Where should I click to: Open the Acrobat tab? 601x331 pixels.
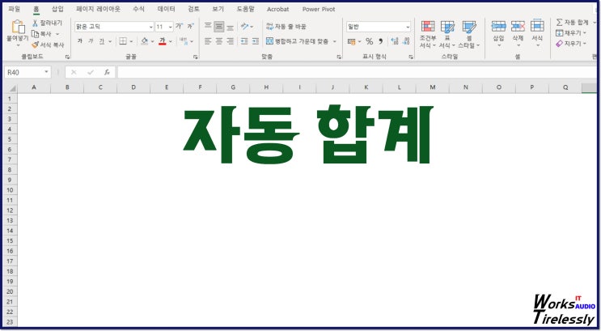click(x=278, y=9)
